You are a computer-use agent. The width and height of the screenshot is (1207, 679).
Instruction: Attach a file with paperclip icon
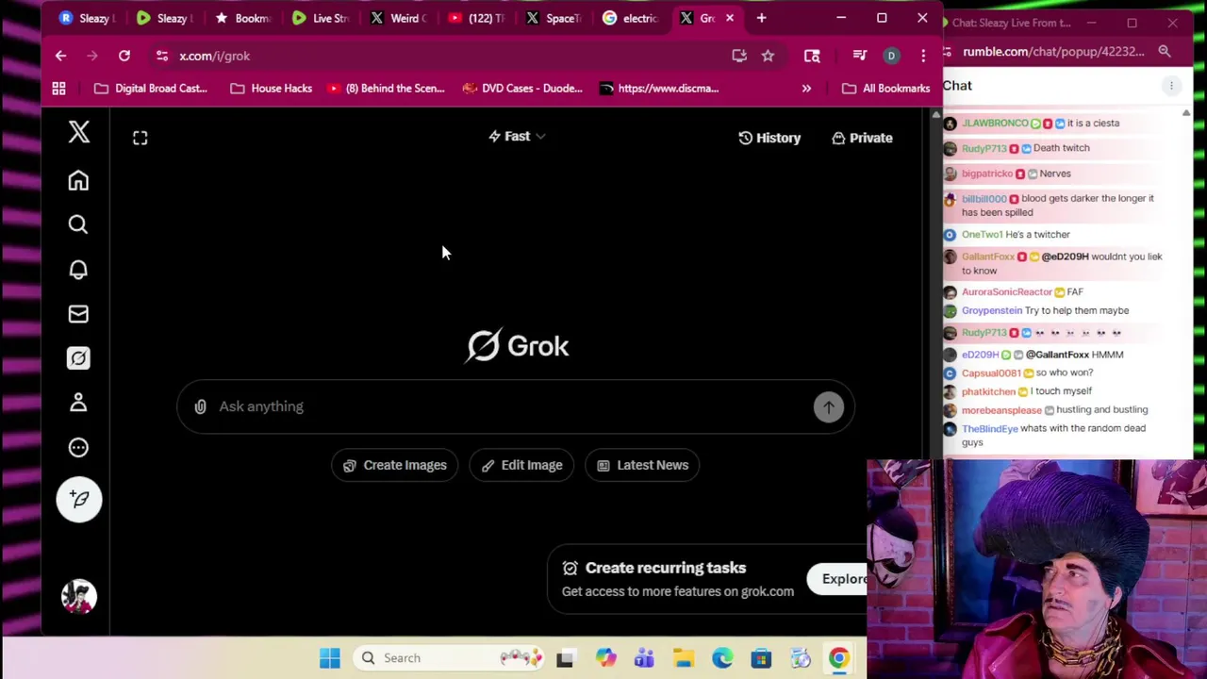200,406
